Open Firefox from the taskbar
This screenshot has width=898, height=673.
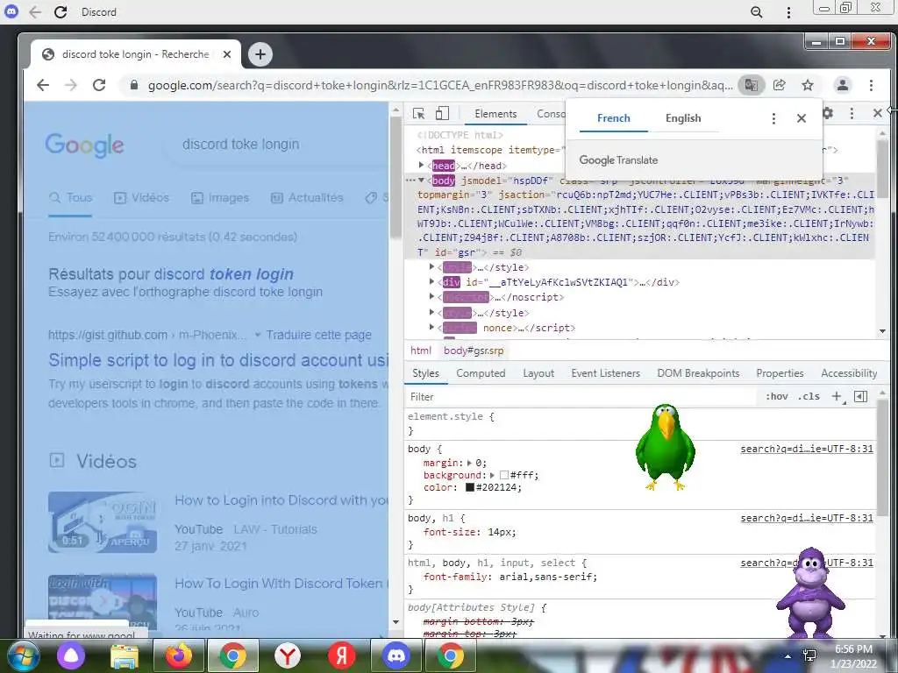178,655
